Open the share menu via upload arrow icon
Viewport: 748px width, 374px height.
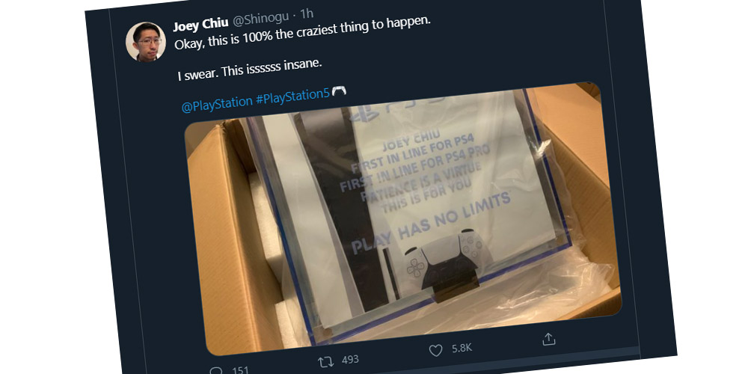click(x=548, y=339)
